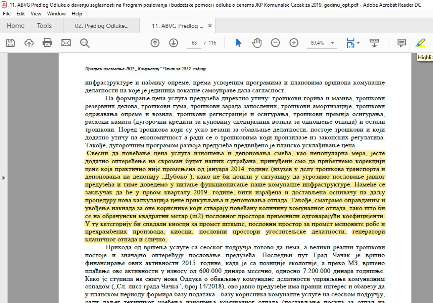Screen dimensions: 433x303
Task: Click the scrolling mode icon
Action: [374, 43]
